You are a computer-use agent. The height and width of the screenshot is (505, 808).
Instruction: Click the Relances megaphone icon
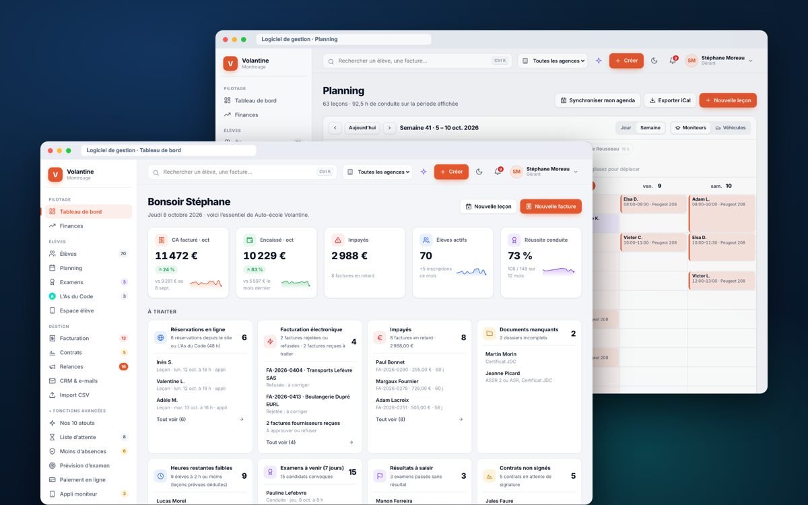pyautogui.click(x=53, y=366)
